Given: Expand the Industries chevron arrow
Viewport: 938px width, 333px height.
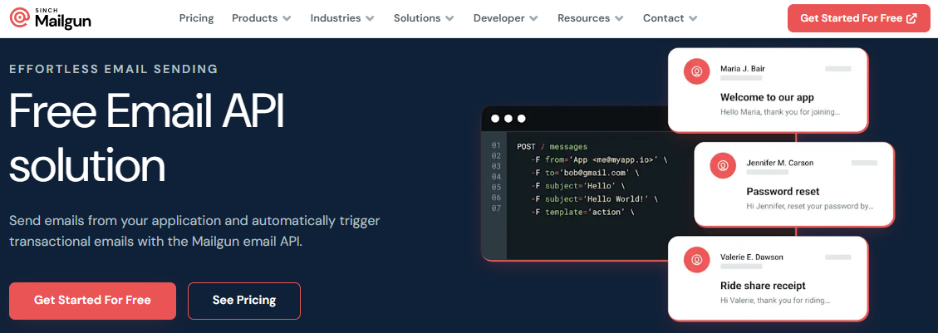Looking at the screenshot, I should click(370, 18).
